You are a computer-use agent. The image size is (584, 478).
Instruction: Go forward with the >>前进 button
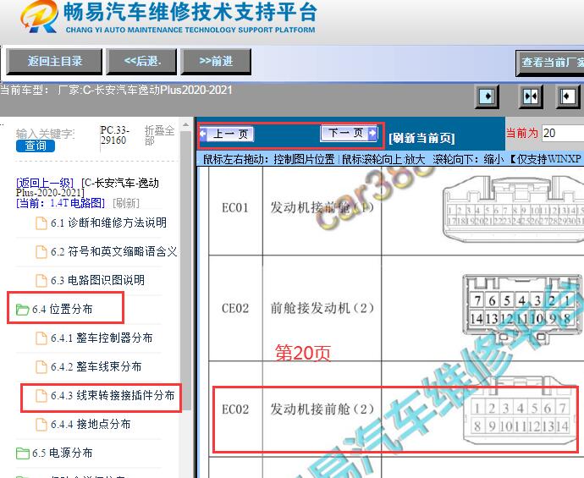pos(216,62)
